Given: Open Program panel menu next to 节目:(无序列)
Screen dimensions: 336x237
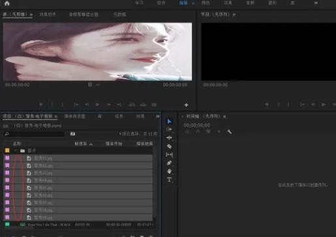Looking at the screenshot, I should click(x=234, y=15).
